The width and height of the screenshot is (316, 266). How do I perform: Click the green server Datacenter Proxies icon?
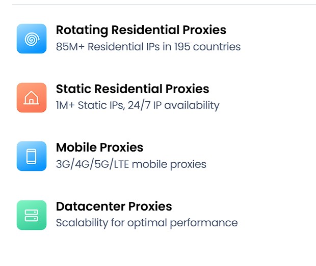(31, 215)
